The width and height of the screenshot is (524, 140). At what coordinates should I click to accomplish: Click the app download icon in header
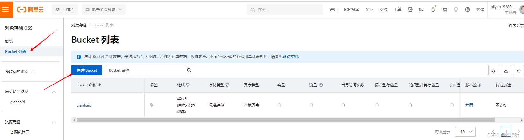pyautogui.click(x=410, y=10)
